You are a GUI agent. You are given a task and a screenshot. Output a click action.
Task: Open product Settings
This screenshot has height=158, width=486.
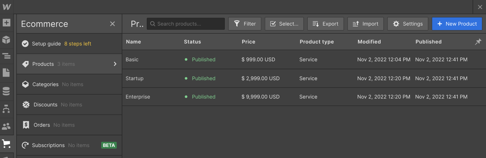408,24
